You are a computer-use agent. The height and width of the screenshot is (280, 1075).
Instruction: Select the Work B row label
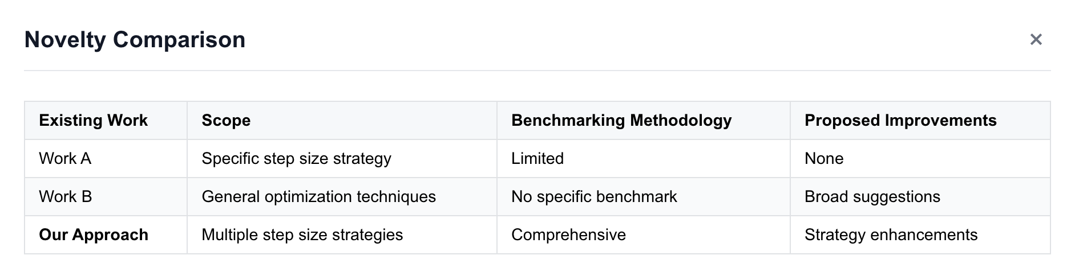[x=65, y=197]
